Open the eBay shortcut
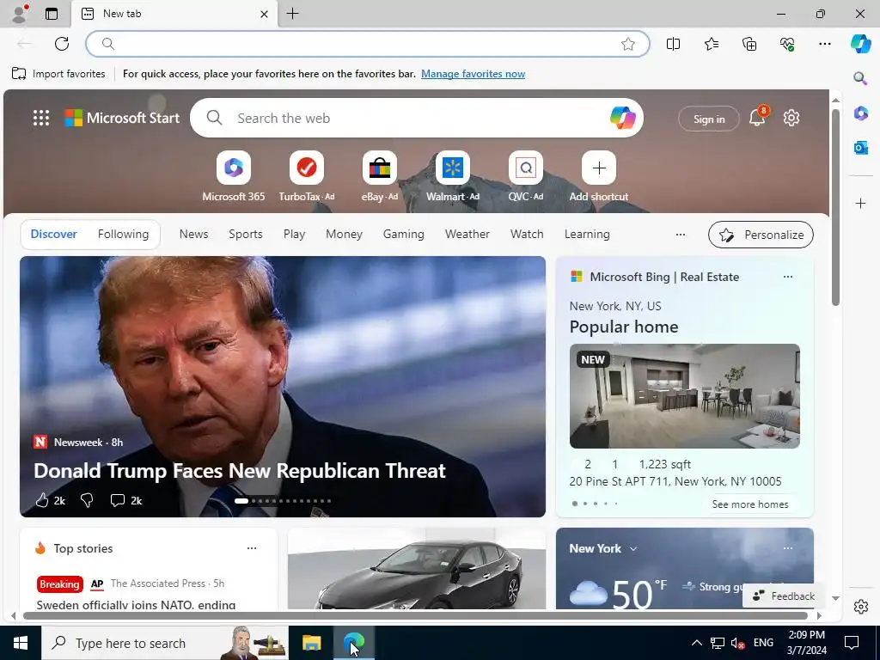880x660 pixels. 379,176
